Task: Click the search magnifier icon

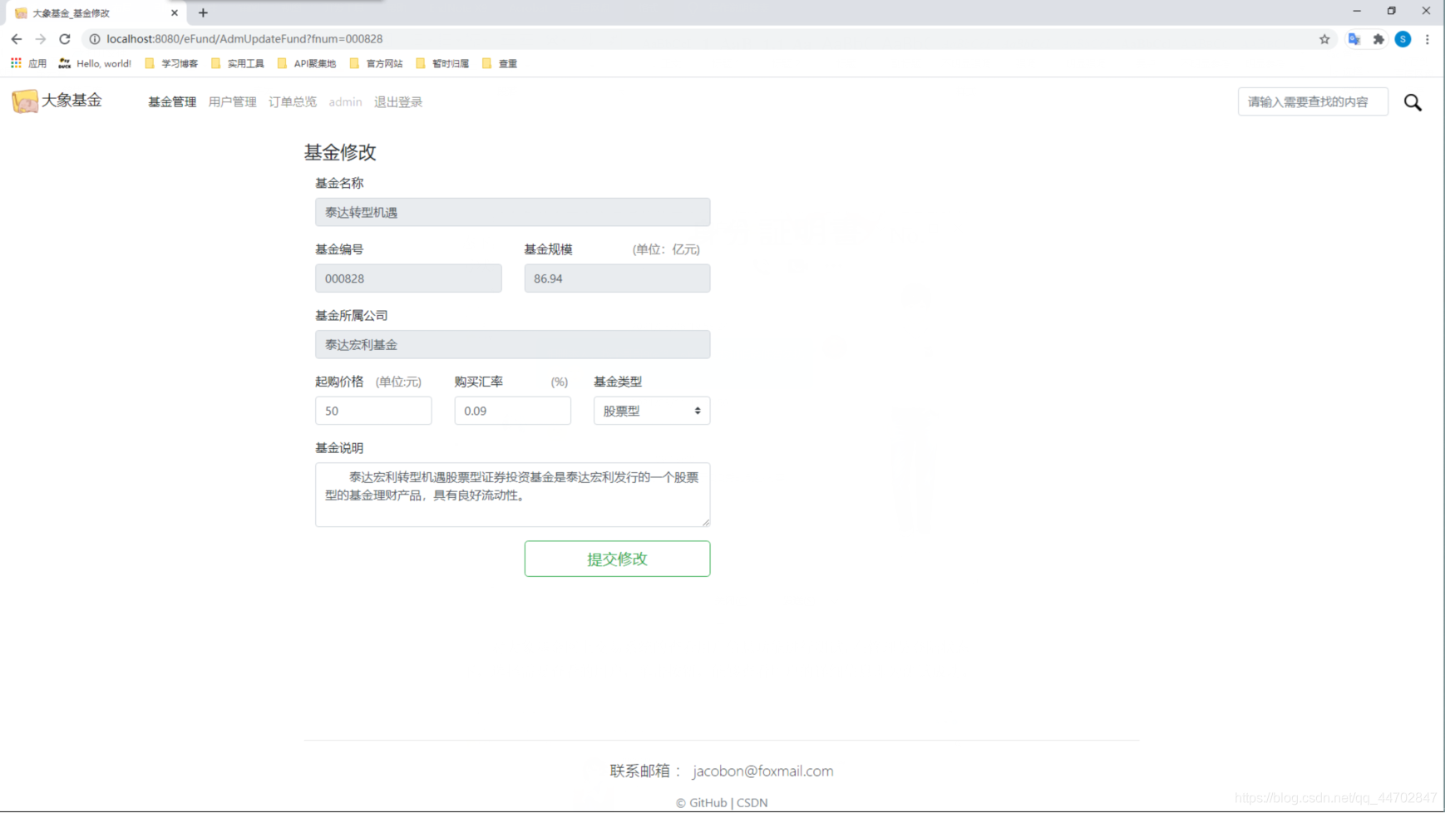Action: coord(1413,102)
